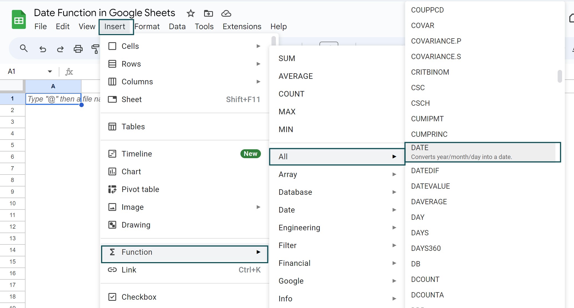Expand the Rows submenu arrow

[x=258, y=64]
